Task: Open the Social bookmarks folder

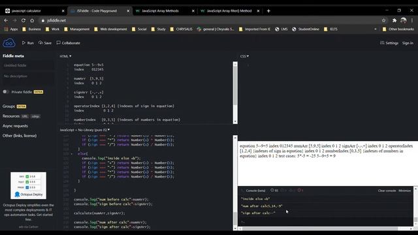Action: tap(139, 29)
